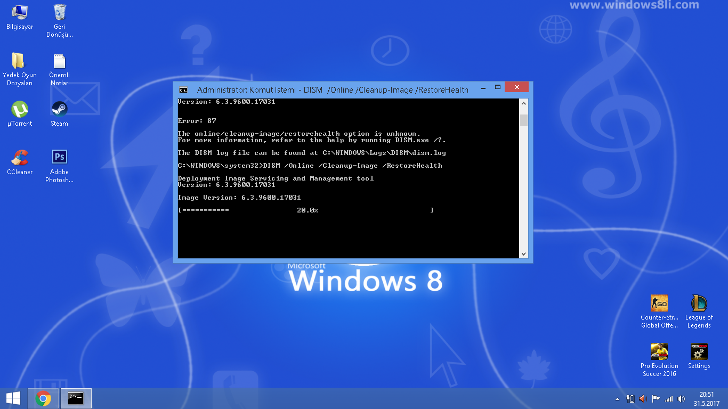This screenshot has height=409, width=728.
Task: Click the DISM log file path line
Action: (x=312, y=153)
